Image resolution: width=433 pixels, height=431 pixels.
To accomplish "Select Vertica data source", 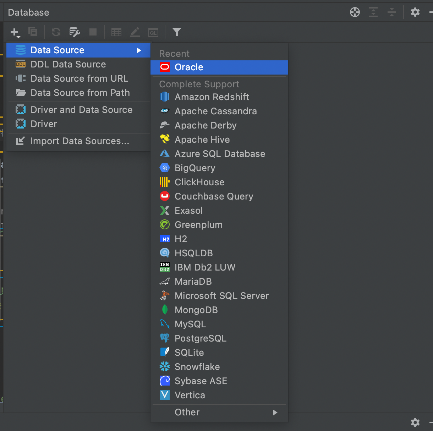I will coord(219,395).
